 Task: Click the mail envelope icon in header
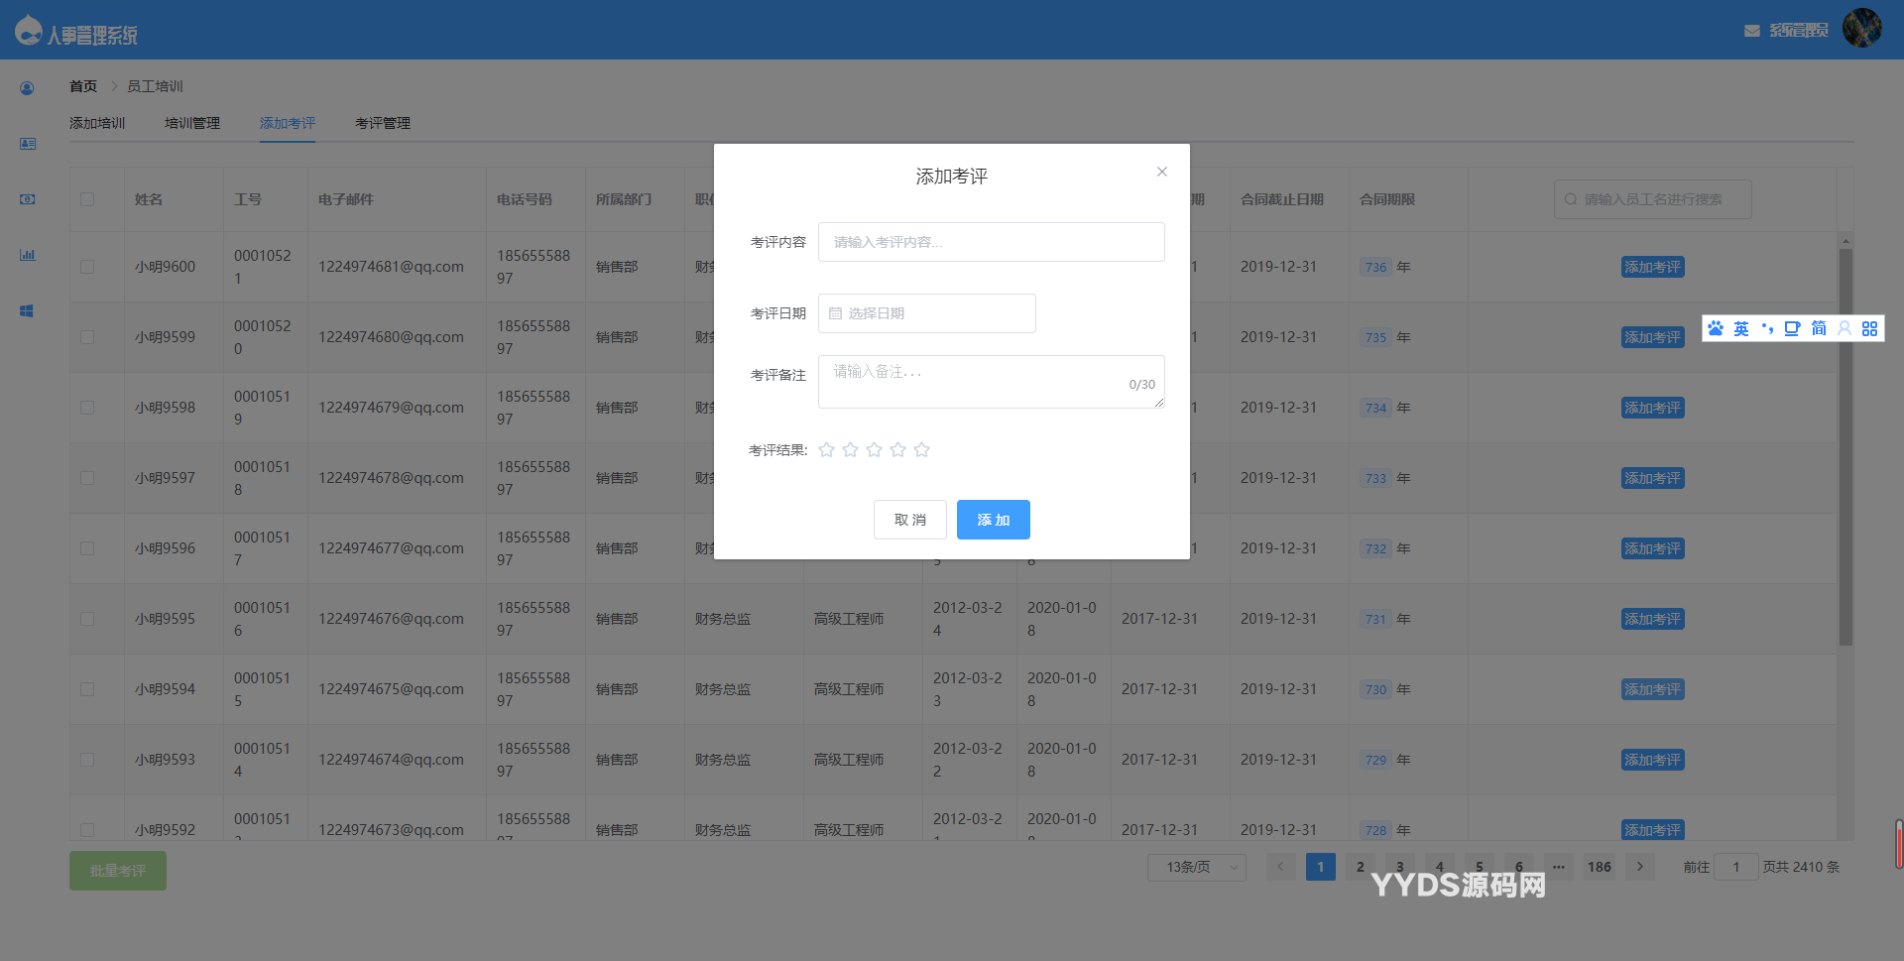[1752, 31]
